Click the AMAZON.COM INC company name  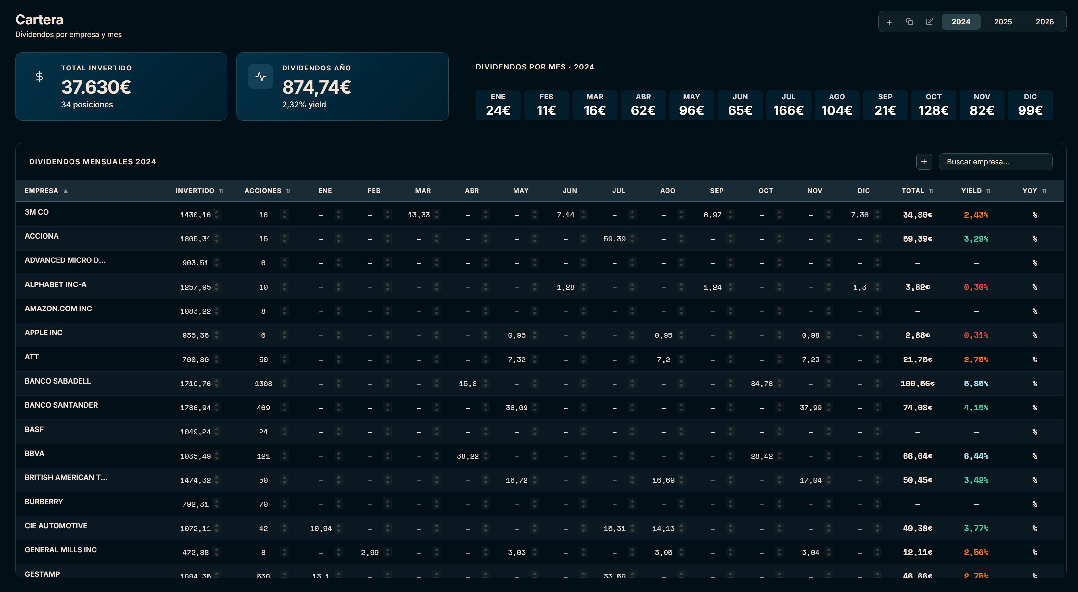click(x=58, y=309)
